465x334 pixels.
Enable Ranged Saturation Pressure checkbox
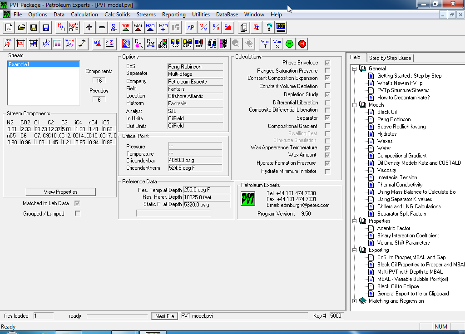click(327, 70)
